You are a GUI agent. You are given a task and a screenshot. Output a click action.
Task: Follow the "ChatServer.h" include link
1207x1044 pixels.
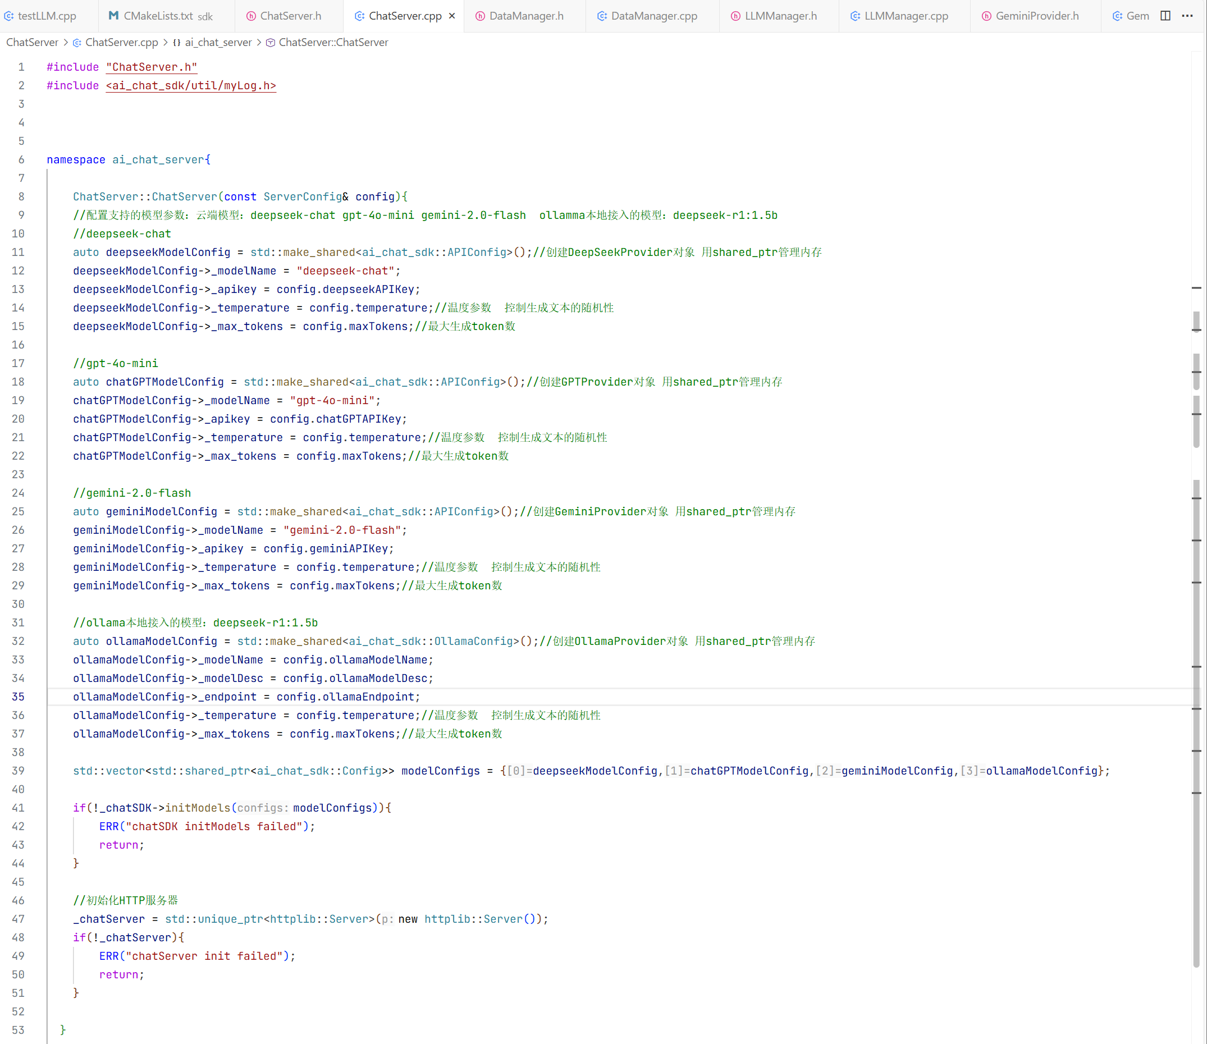(x=152, y=67)
